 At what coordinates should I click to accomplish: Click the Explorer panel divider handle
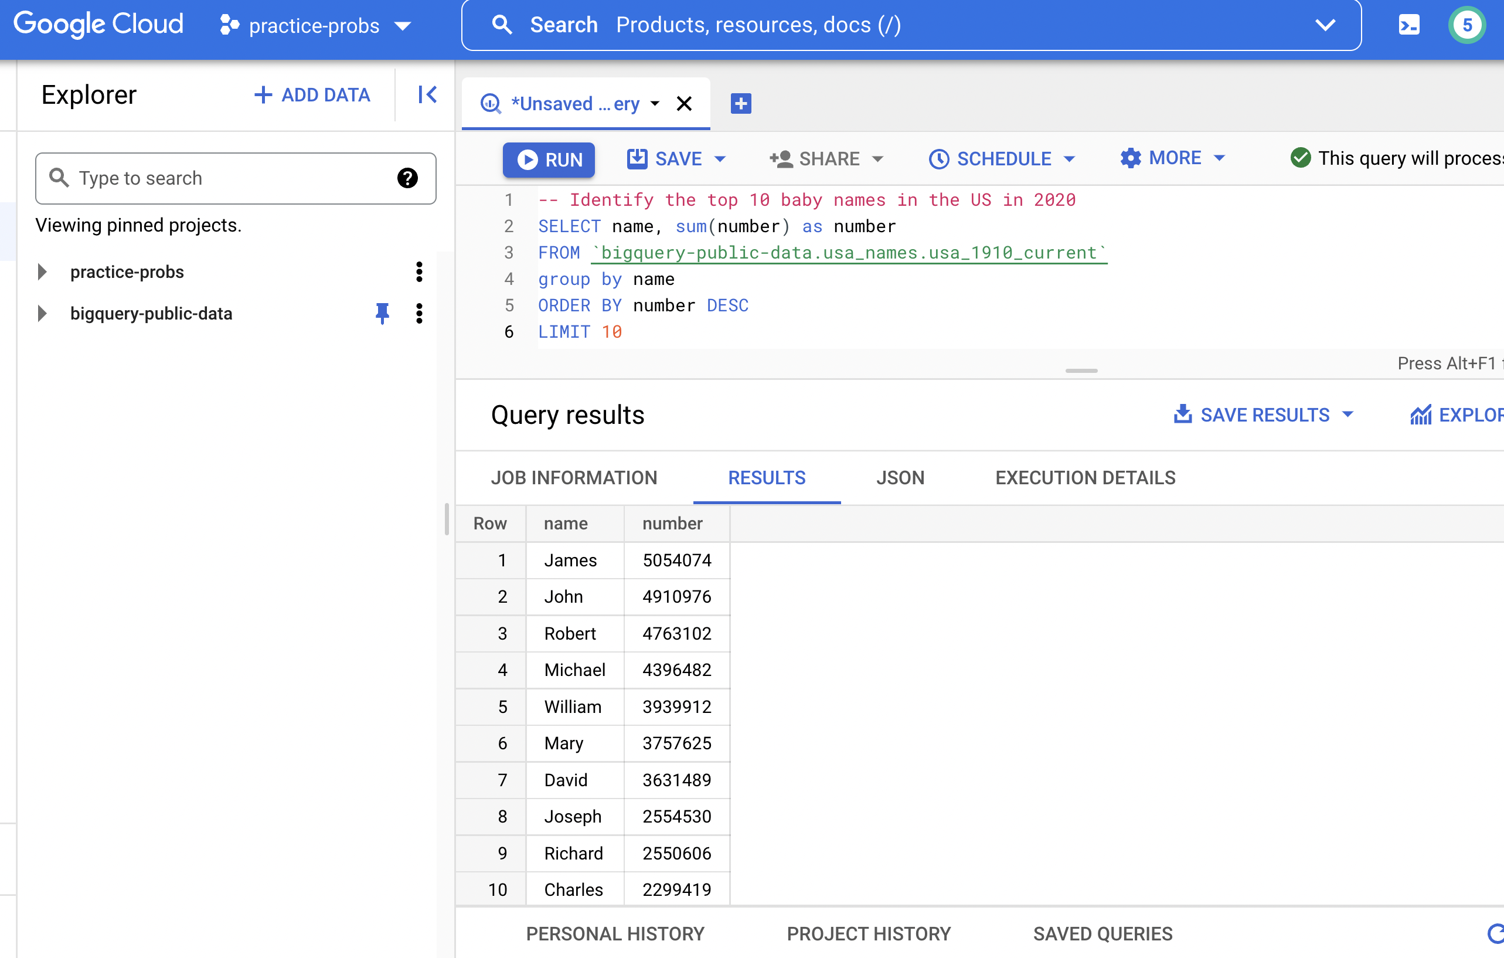447,519
